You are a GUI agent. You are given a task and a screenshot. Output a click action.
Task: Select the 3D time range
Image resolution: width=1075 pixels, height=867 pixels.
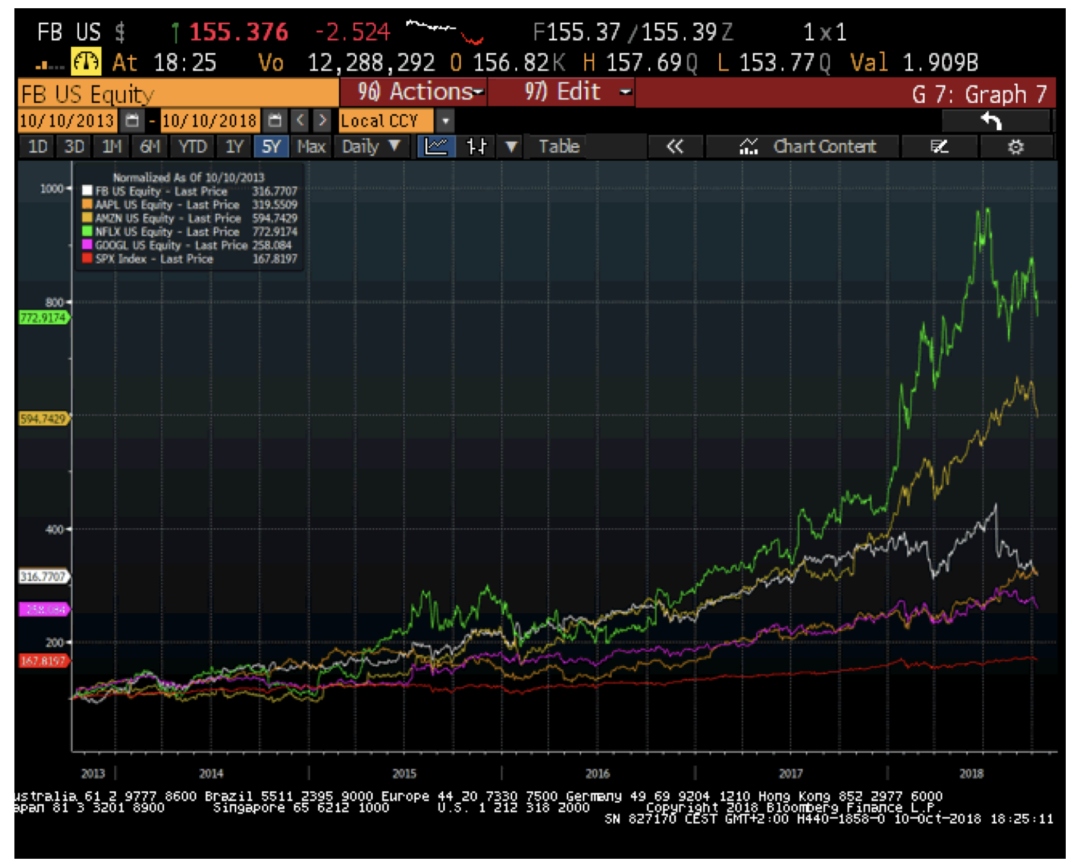pyautogui.click(x=74, y=147)
